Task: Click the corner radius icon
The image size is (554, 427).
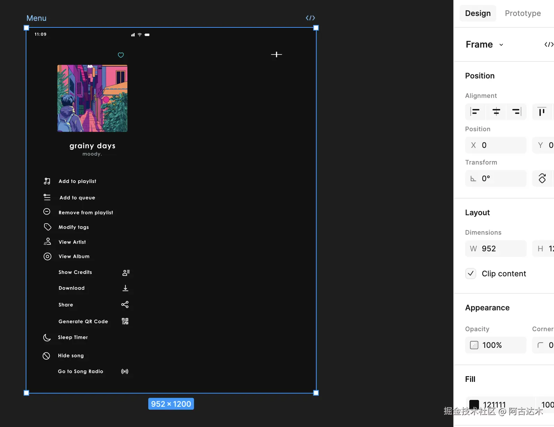Action: [540, 345]
